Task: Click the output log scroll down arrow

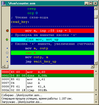Action: click(x=96, y=102)
